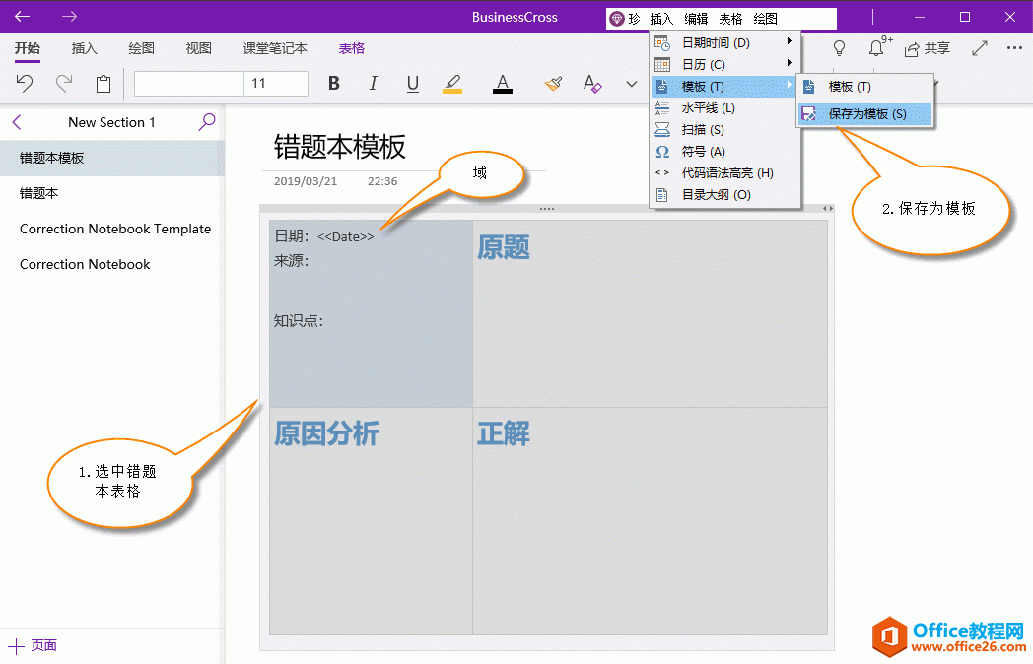Screen dimensions: 1033x664
Task: Toggle italic formatting
Action: [x=373, y=84]
